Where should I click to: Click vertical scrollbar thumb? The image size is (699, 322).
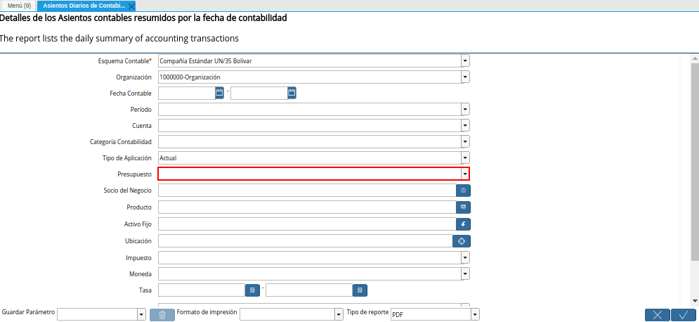pyautogui.click(x=695, y=162)
